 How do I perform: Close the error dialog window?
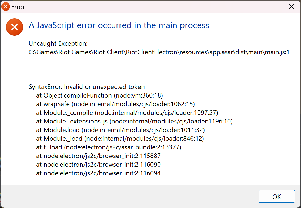pyautogui.click(x=291, y=6)
